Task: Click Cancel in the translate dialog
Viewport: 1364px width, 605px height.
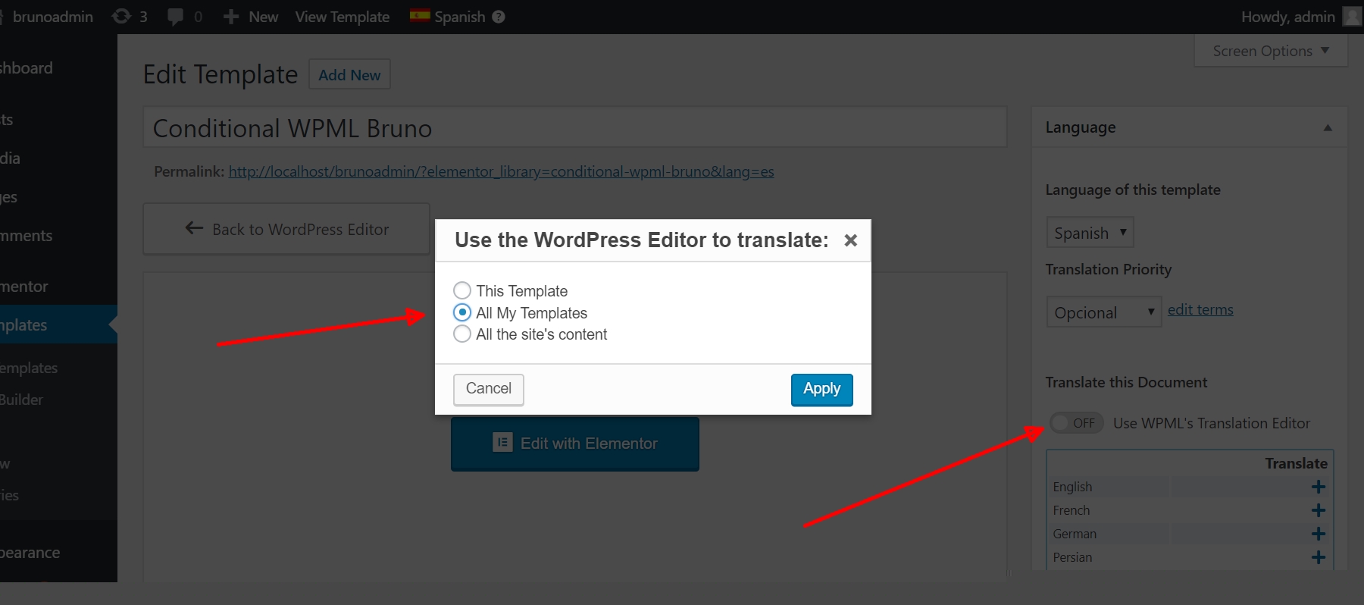Action: tap(489, 390)
